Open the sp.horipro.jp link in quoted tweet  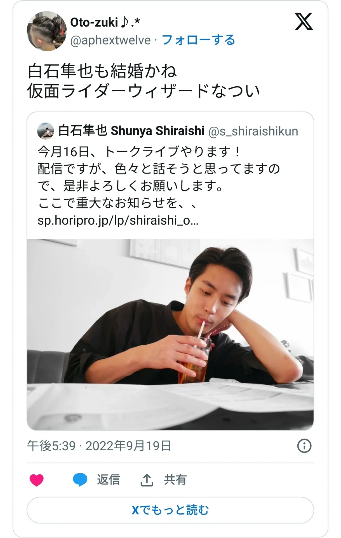pyautogui.click(x=118, y=221)
